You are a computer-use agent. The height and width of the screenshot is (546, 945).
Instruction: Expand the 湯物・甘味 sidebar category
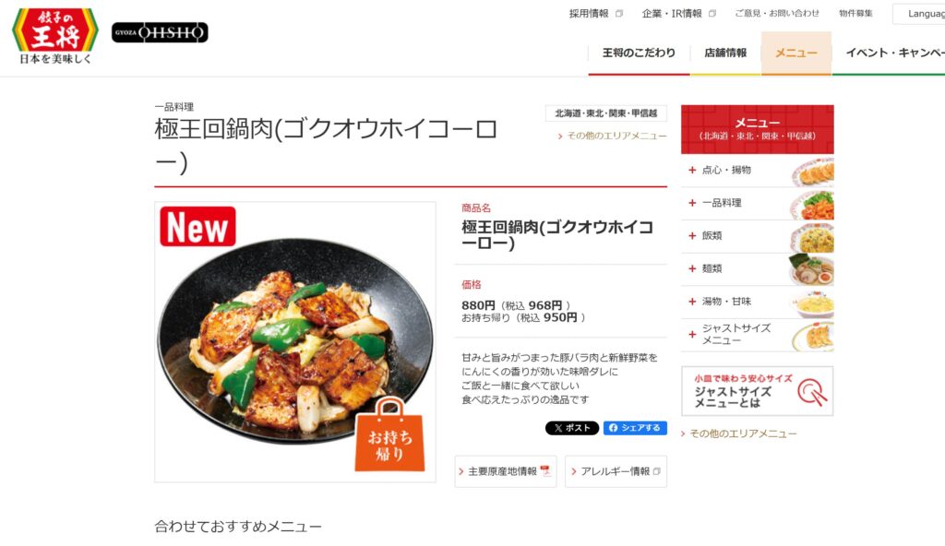click(758, 302)
